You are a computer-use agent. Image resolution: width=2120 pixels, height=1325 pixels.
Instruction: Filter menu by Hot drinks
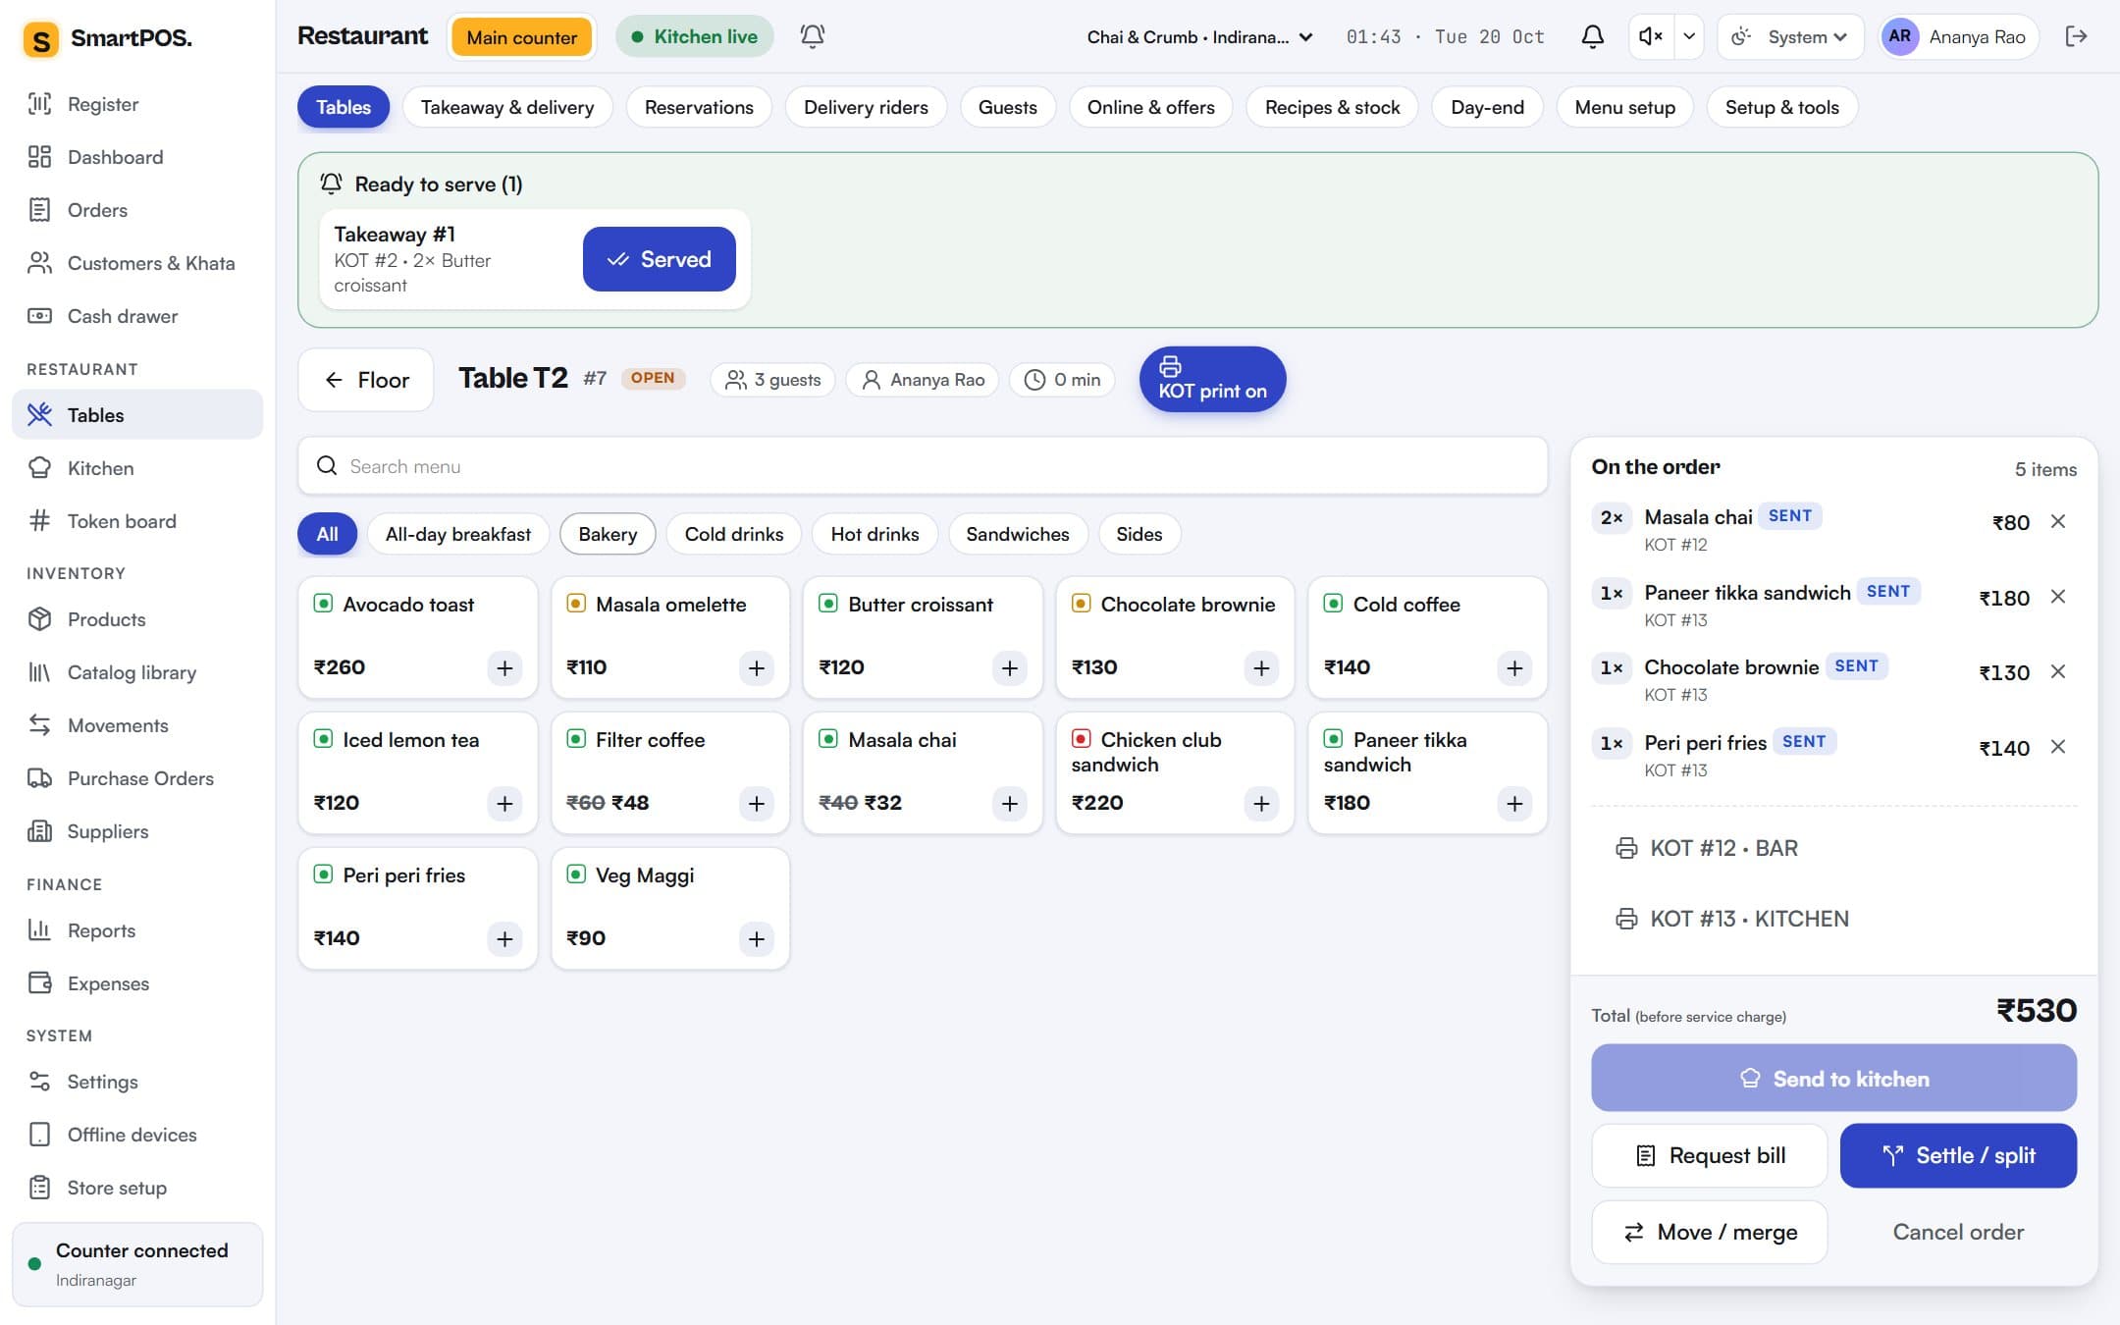874,534
